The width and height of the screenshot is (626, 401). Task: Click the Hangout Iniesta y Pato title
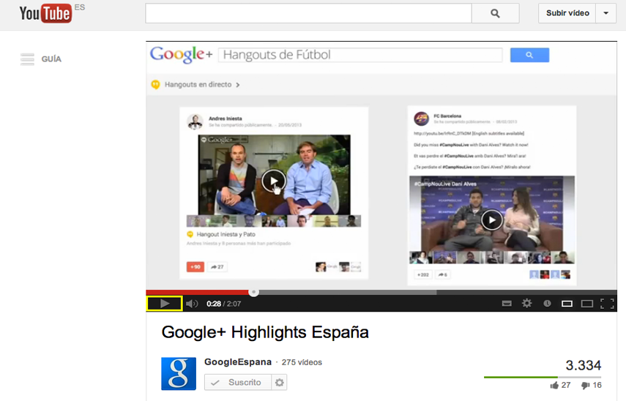point(226,234)
